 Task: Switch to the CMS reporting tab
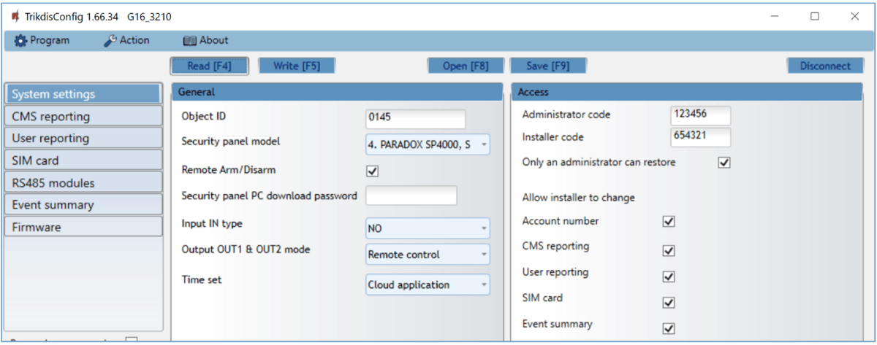click(83, 116)
